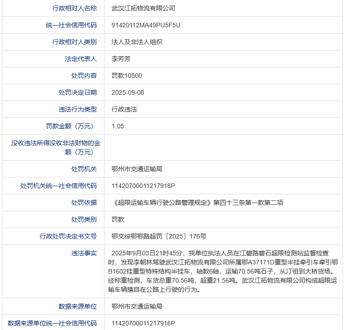
Task: Select the credit code 91420112MA49PU5F5U
Action: click(146, 25)
